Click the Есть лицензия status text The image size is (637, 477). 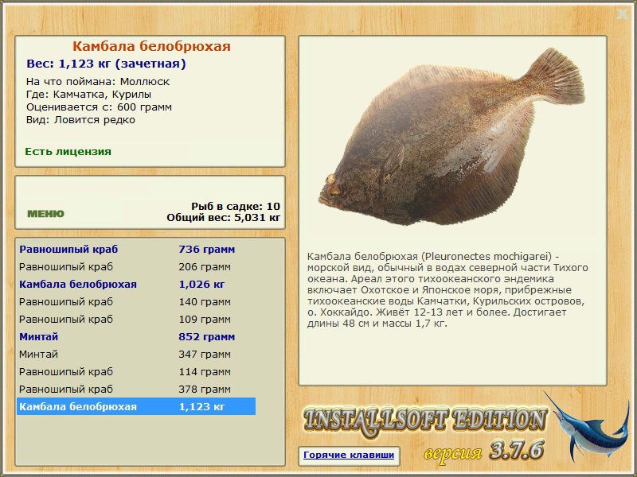point(68,151)
